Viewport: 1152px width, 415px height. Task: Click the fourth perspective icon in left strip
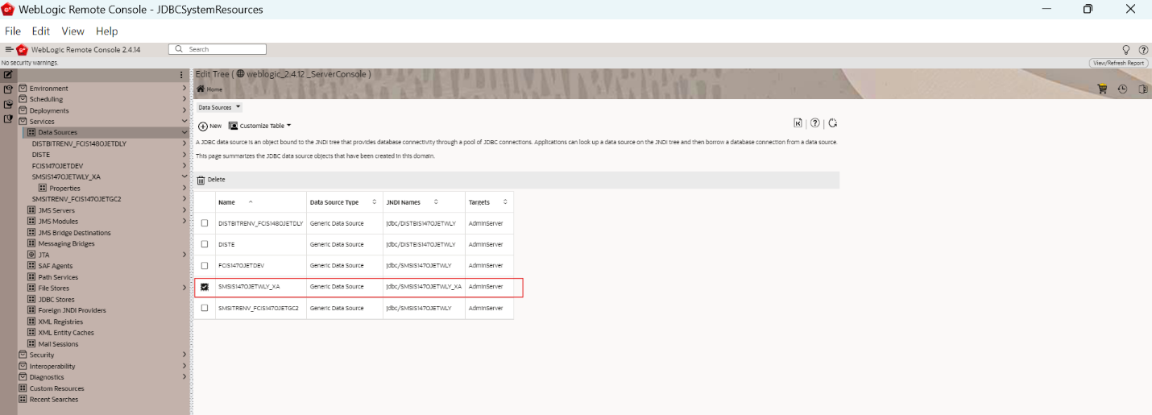(7, 118)
